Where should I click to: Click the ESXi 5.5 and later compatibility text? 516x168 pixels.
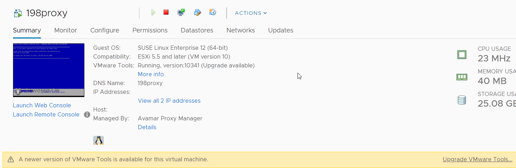point(184,56)
